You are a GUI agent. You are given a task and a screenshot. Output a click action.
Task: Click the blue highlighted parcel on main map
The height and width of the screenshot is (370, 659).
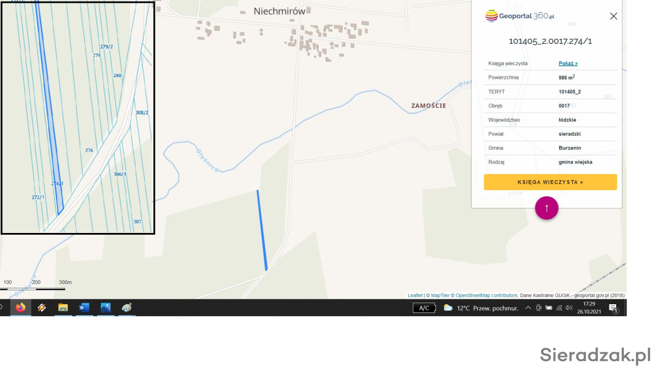[x=262, y=230]
